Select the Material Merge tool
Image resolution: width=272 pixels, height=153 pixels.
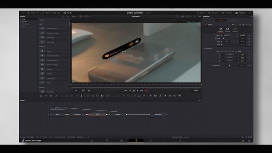coord(54,65)
